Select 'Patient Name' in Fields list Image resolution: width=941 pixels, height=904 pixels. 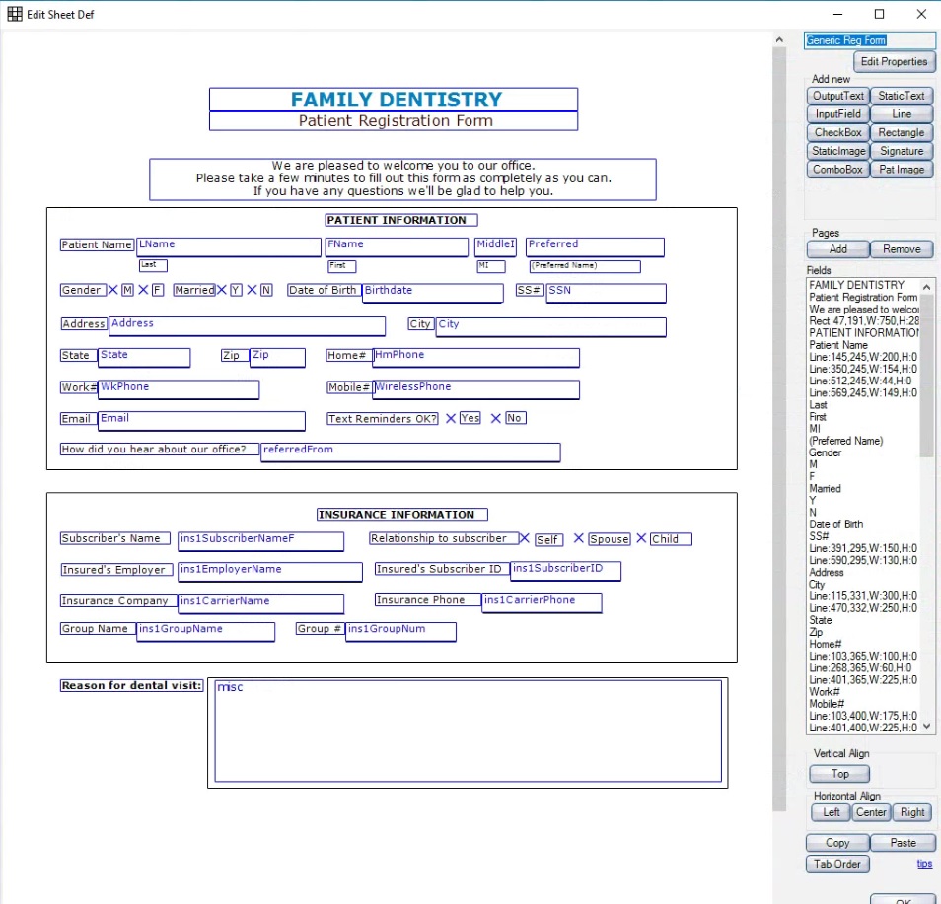[x=837, y=345]
